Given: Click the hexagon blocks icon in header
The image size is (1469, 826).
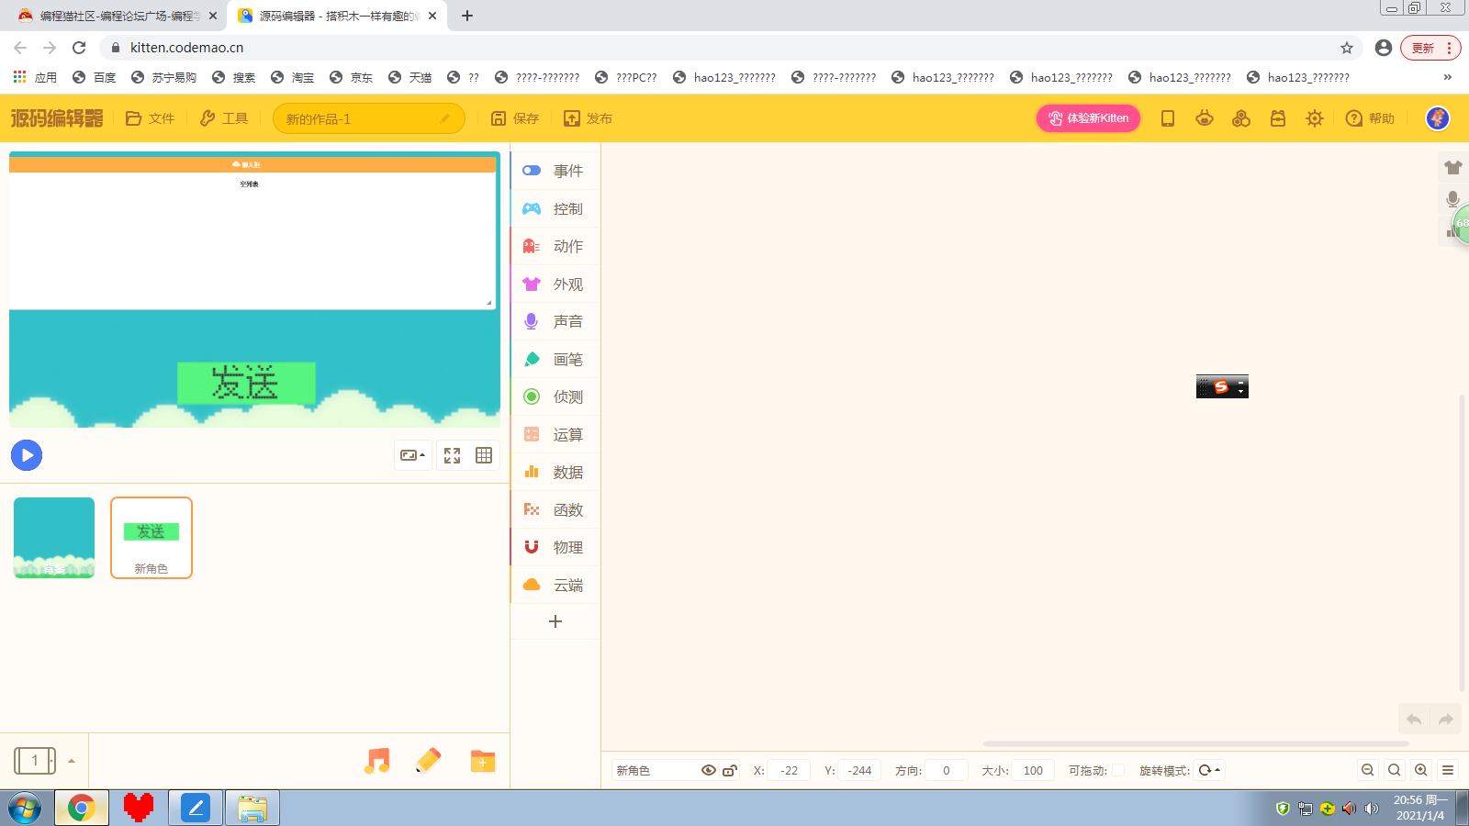Looking at the screenshot, I should coord(1241,118).
